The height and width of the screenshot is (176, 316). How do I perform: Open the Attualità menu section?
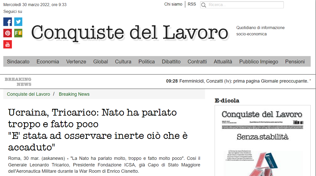click(x=223, y=62)
